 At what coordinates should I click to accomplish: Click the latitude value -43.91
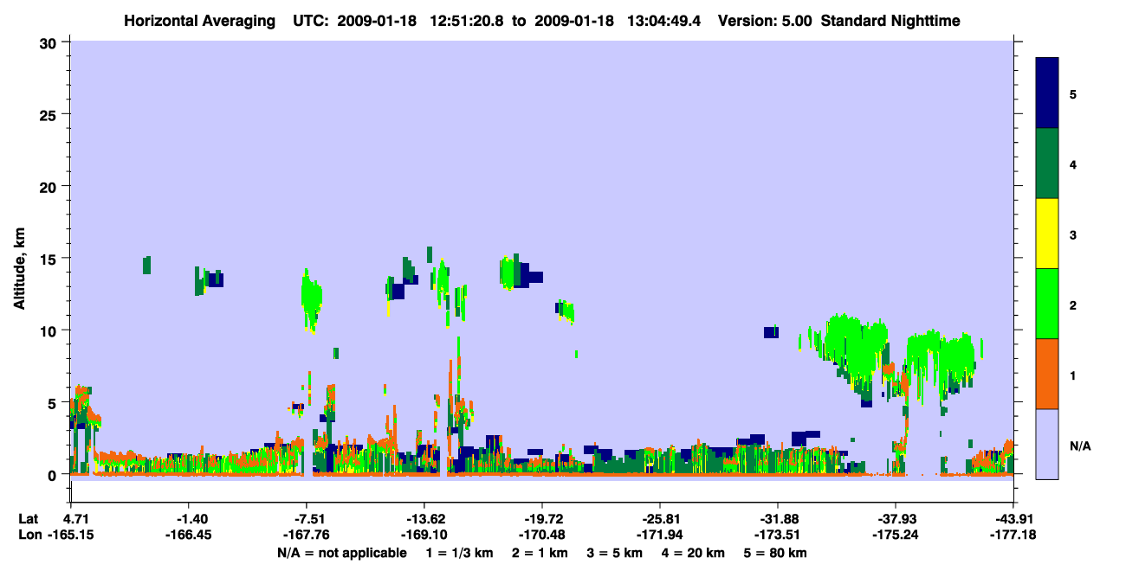[x=1013, y=519]
